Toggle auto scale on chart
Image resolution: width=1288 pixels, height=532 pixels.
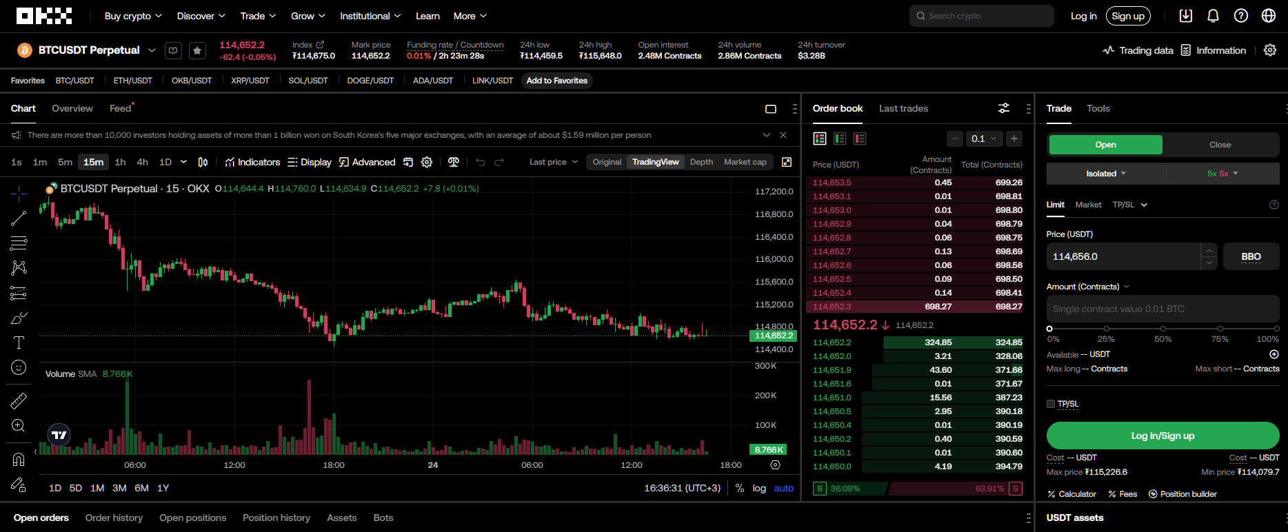click(784, 488)
